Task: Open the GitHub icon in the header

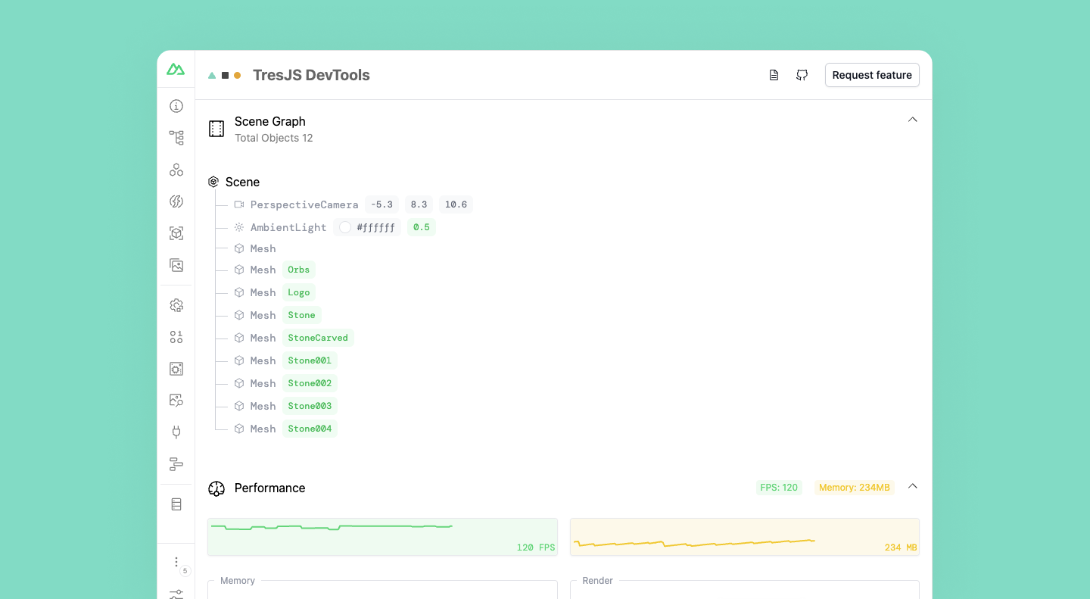Action: pos(802,75)
